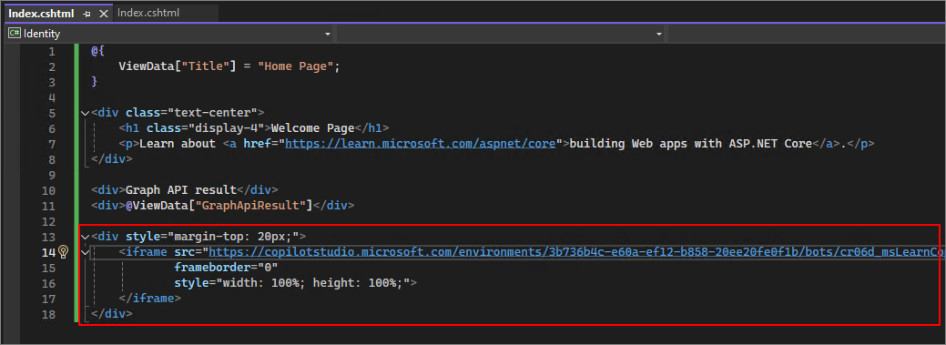Click the @{ opening on line 1
The image size is (946, 345).
[98, 51]
